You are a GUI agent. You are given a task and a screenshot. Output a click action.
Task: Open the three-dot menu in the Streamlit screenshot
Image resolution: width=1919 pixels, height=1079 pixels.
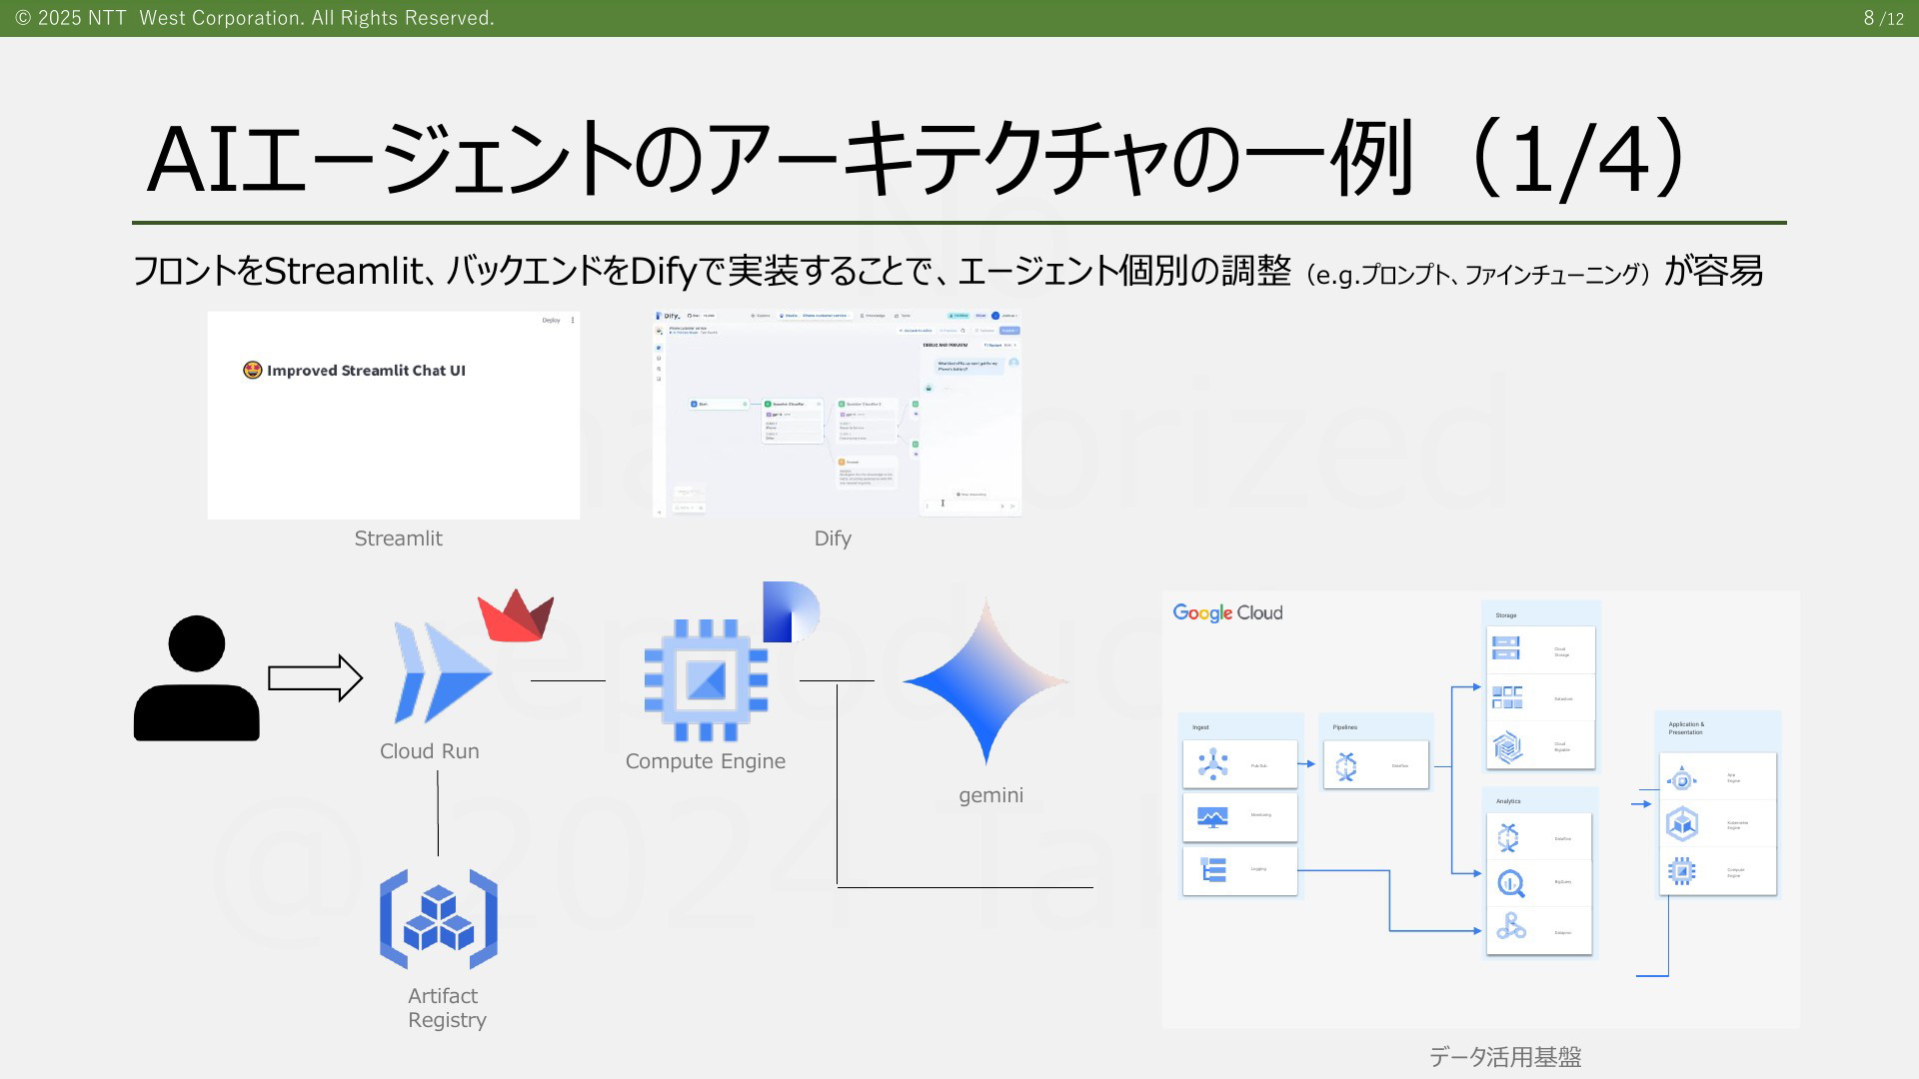click(x=573, y=321)
